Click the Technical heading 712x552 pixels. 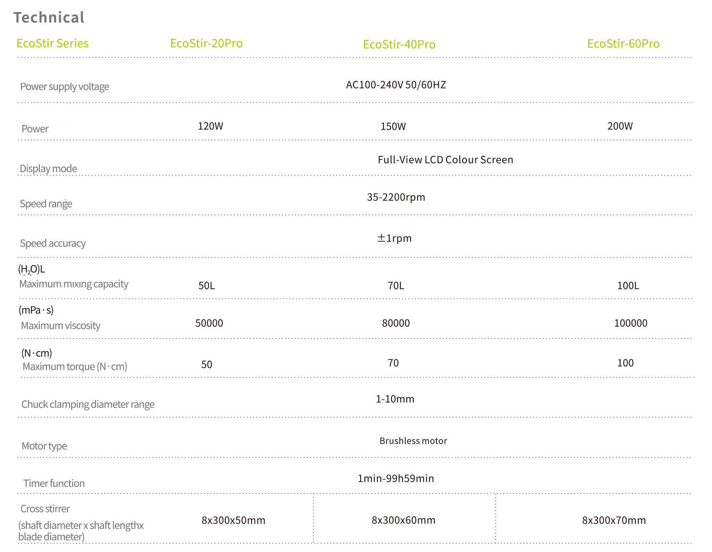(x=49, y=18)
